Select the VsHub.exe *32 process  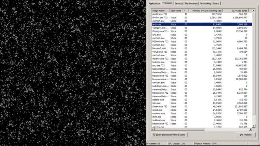click(202, 52)
